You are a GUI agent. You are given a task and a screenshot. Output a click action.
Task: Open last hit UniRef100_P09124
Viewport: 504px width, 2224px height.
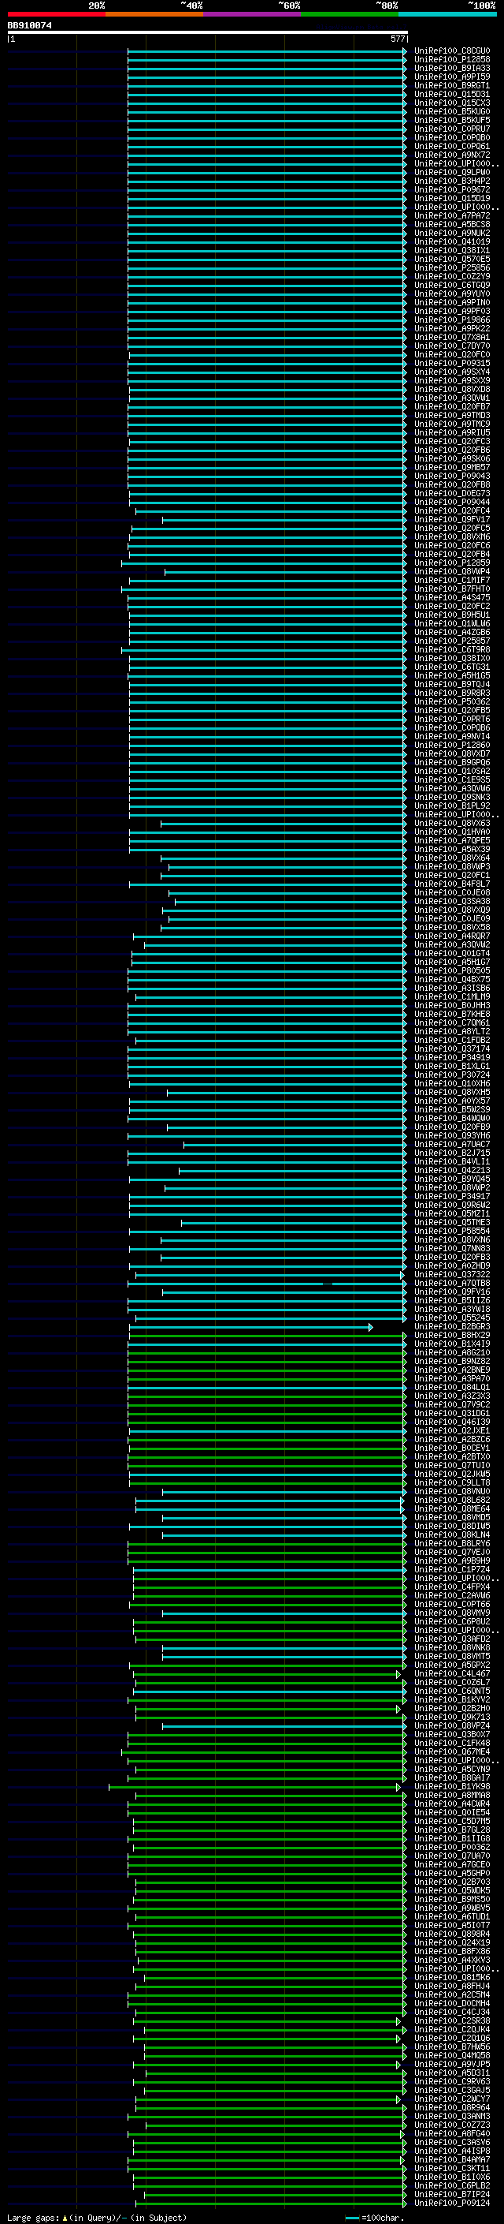tap(451, 2203)
